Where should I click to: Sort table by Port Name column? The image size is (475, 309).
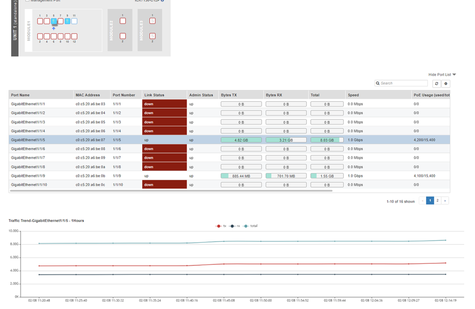20,95
